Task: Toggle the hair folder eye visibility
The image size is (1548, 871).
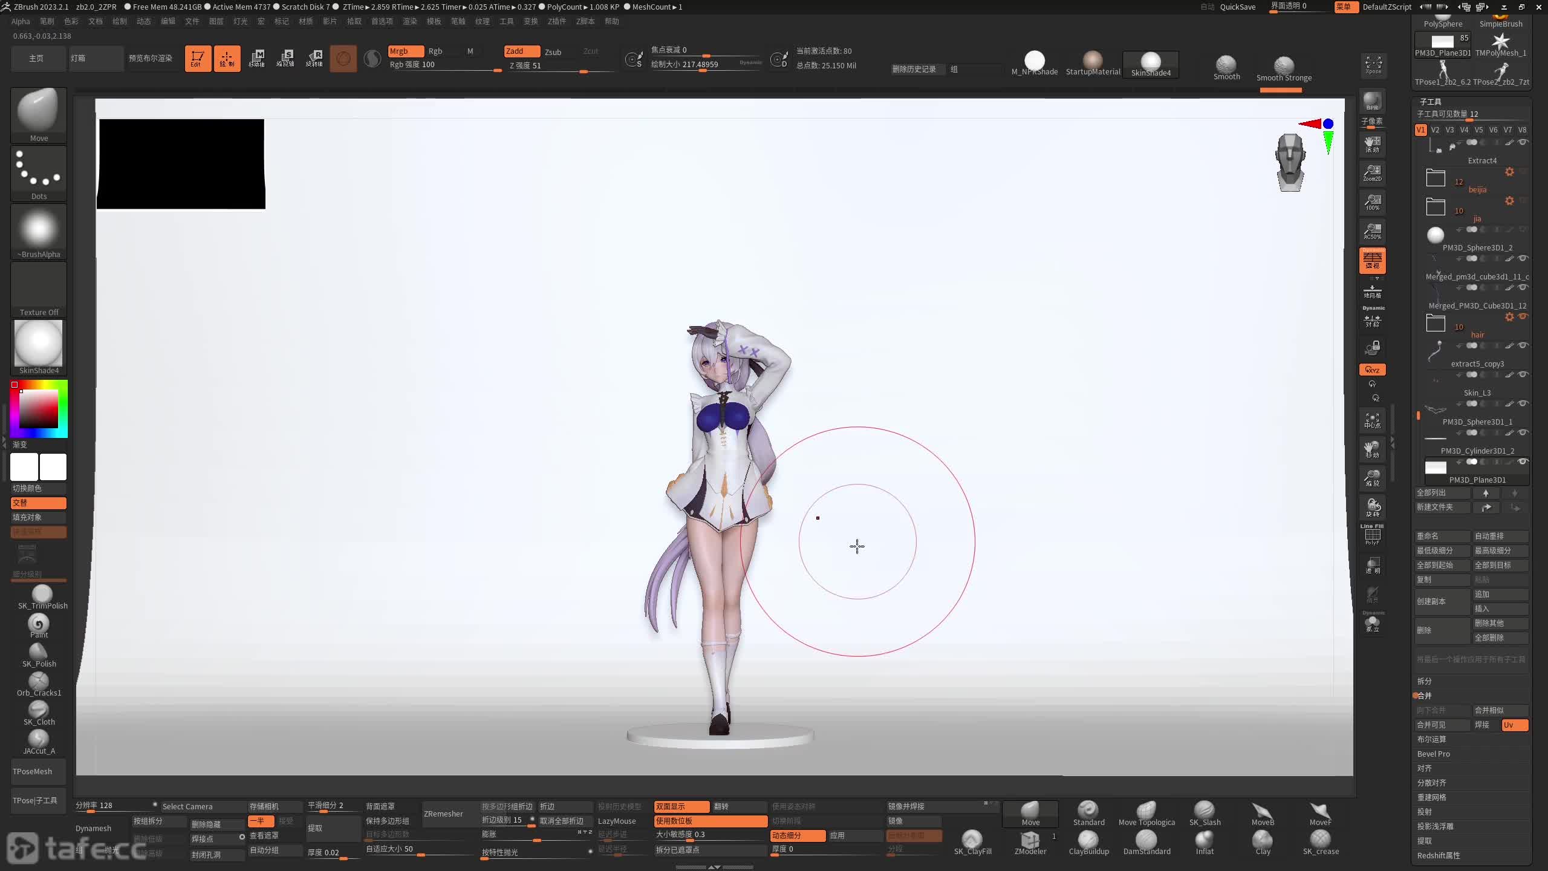Action: (1523, 316)
